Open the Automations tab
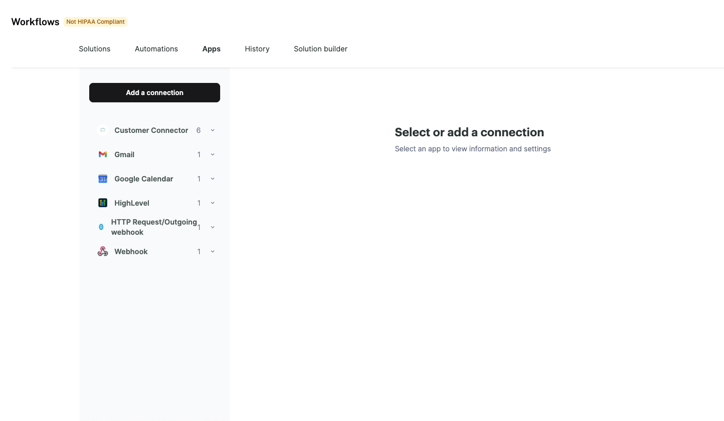724x421 pixels. click(x=156, y=49)
